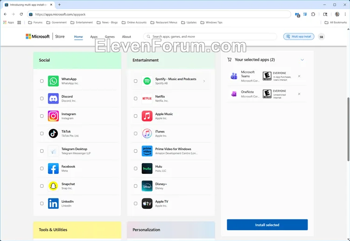Click the Netflix app icon
This screenshot has height=241, width=350.
point(147,98)
